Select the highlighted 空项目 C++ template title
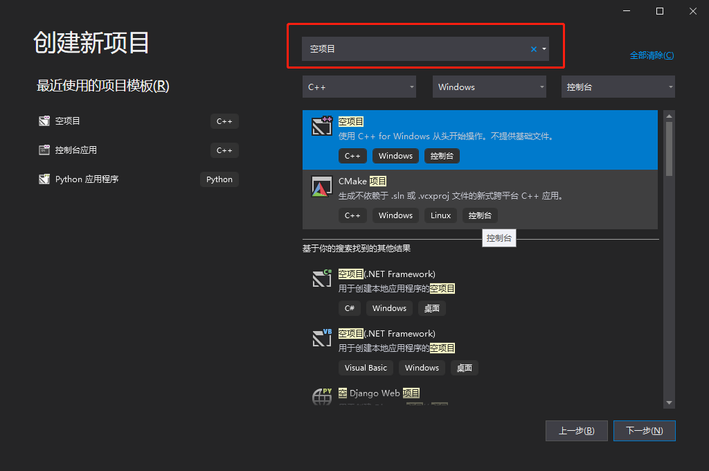 [351, 122]
